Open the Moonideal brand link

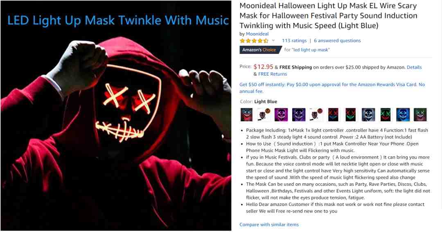click(257, 34)
